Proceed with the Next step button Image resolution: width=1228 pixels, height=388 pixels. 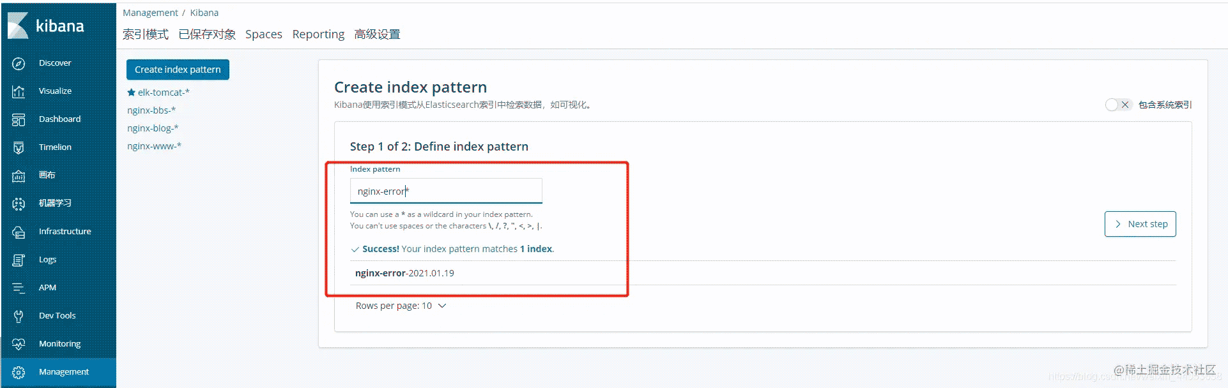1140,224
